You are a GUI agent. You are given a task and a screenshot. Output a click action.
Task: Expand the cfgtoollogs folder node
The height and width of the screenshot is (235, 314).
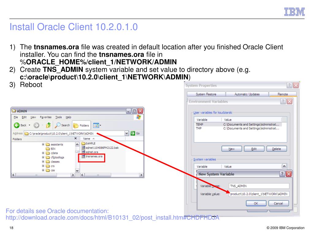tap(43, 157)
